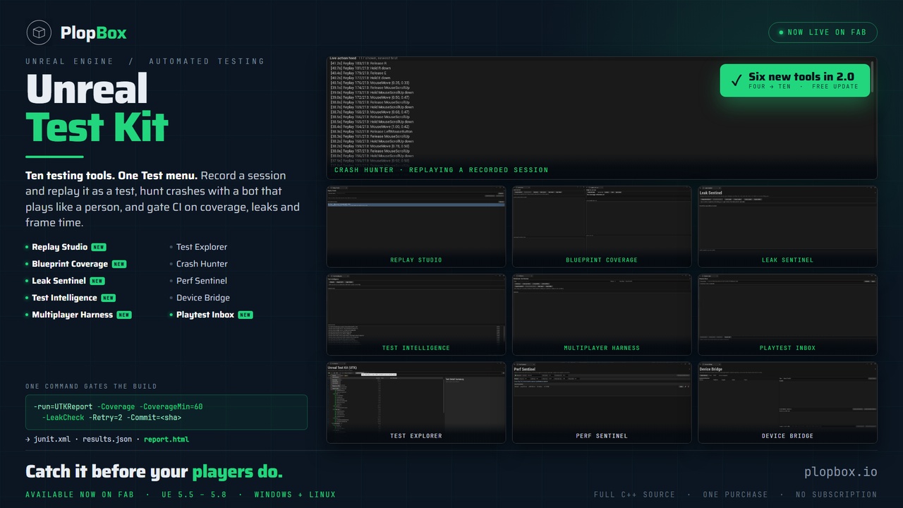Click the -LeakCheck flag text
Screen dimensions: 903x508
[64, 418]
